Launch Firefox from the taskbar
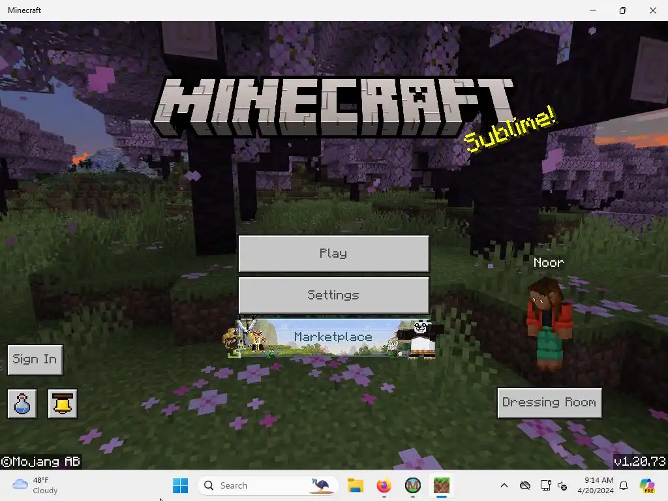Viewport: 668px width, 501px height. coord(384,485)
